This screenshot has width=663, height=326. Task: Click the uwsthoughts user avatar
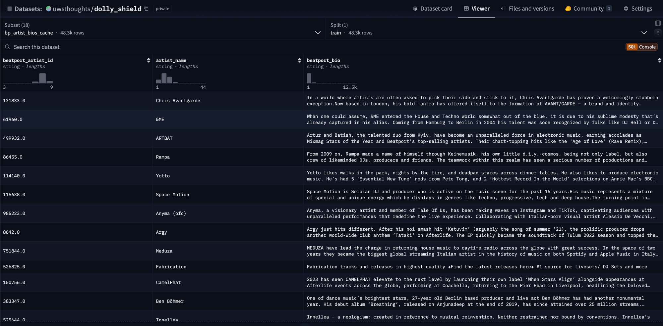(49, 9)
